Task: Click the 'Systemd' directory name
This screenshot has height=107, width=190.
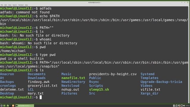Action: click(x=148, y=74)
